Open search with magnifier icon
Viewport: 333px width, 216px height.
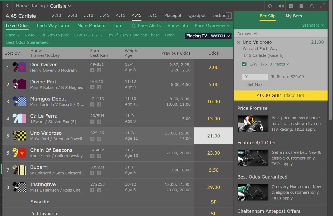pyautogui.click(x=312, y=6)
